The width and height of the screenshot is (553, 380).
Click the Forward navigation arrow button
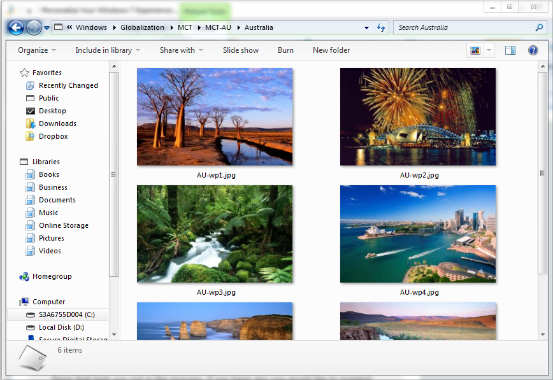tap(34, 27)
